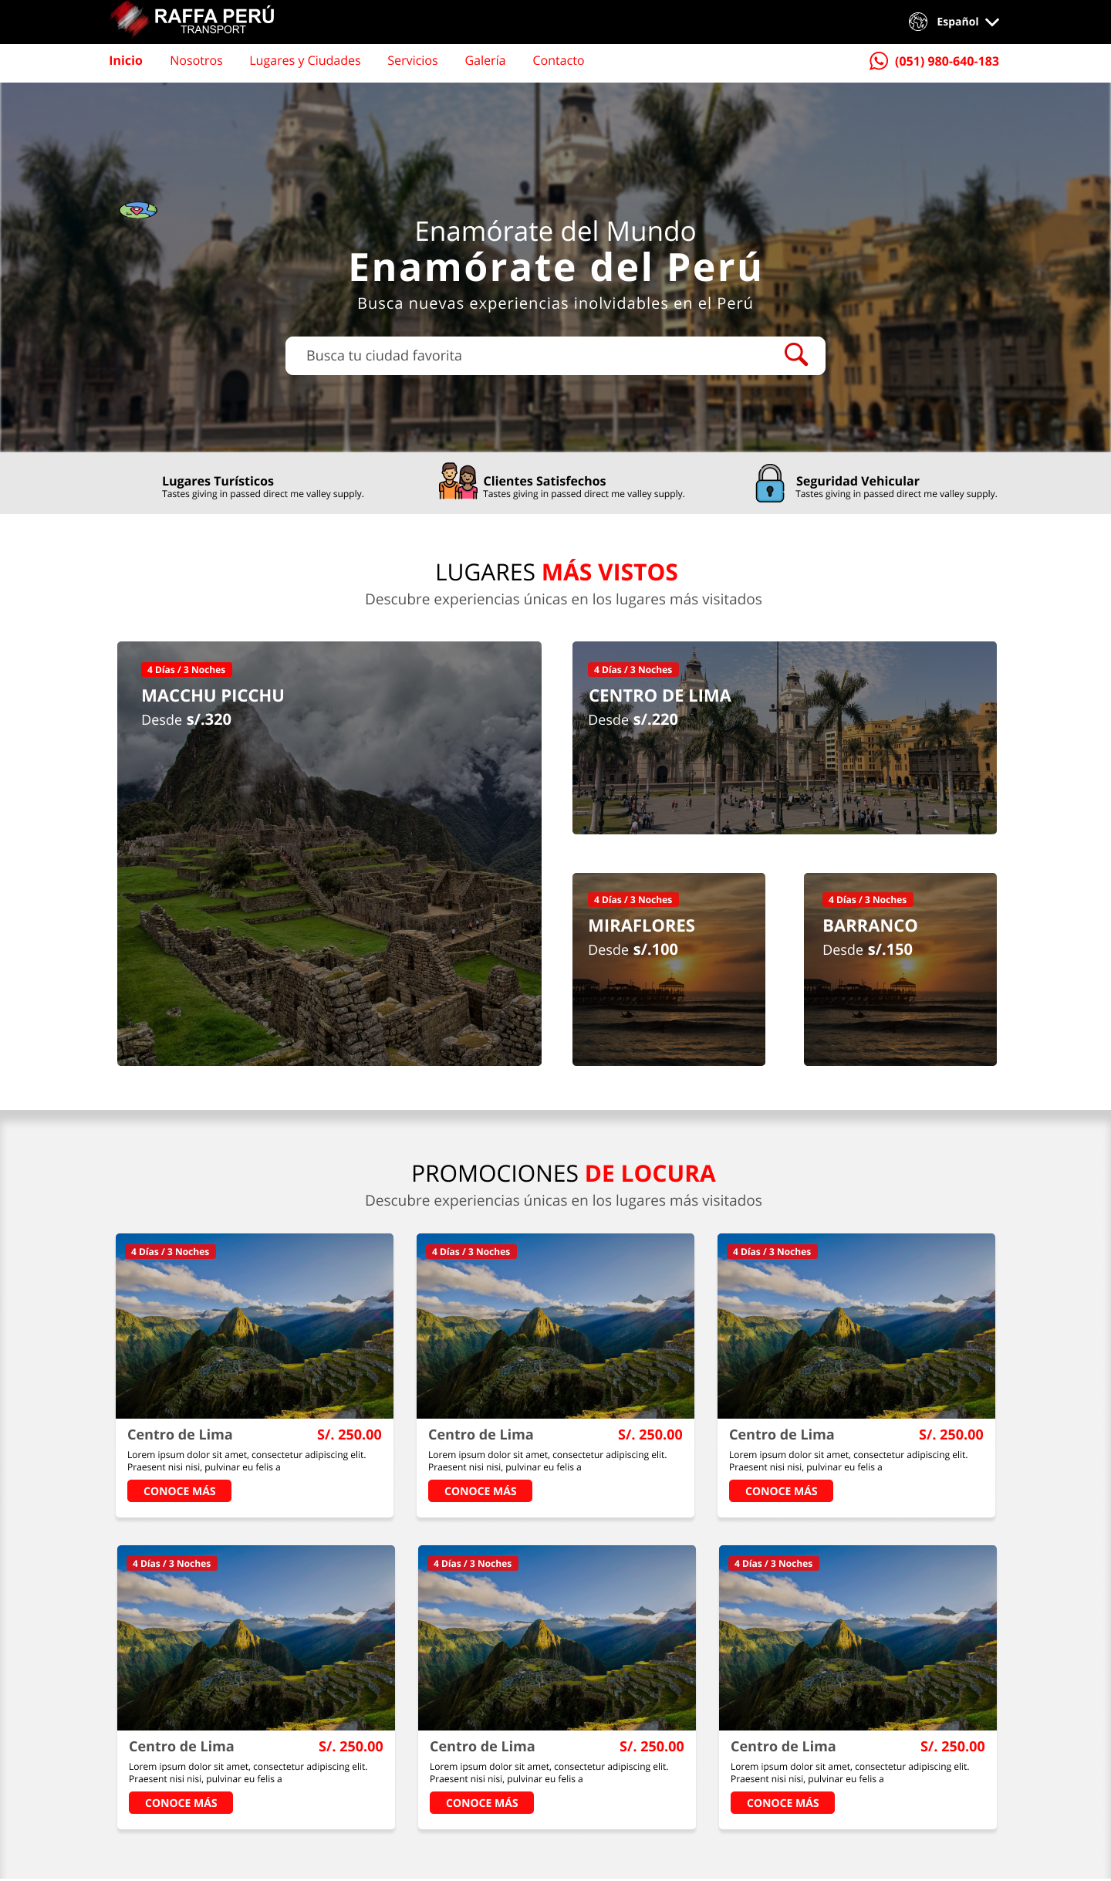
Task: Select the Barranco destination card
Action: (900, 969)
